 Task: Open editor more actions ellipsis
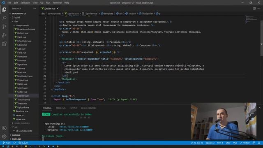pos(259,8)
